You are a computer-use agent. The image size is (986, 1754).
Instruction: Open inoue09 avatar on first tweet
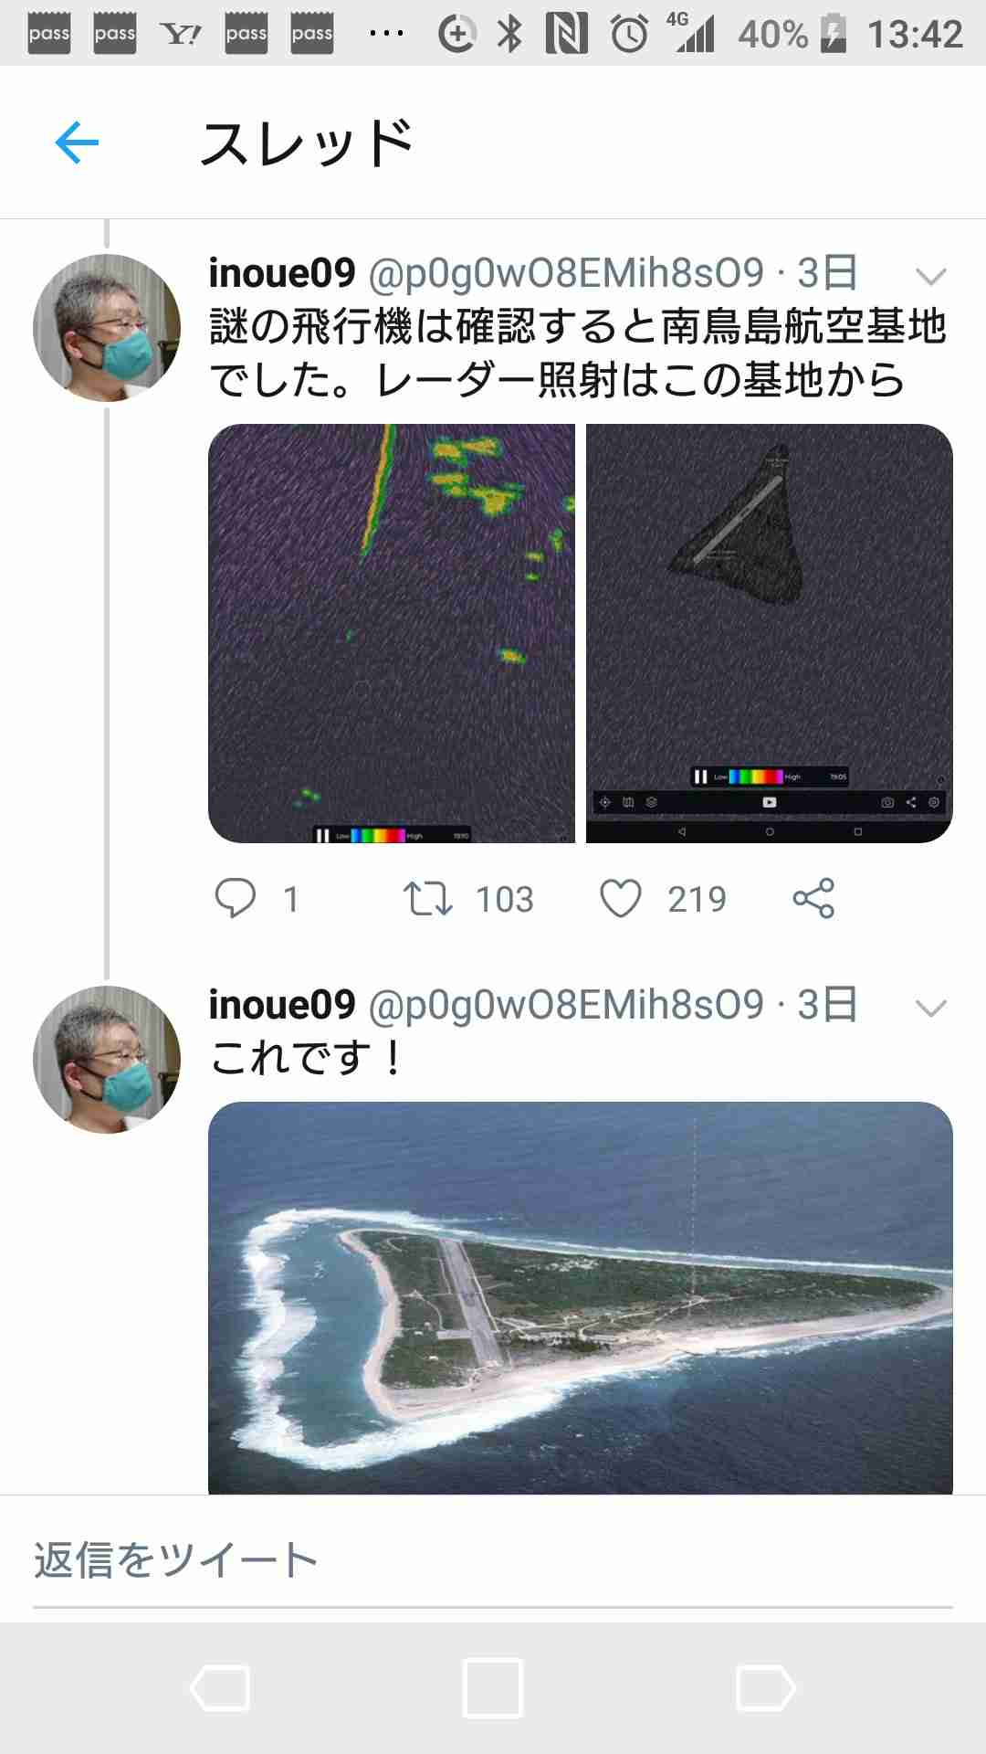(x=107, y=328)
